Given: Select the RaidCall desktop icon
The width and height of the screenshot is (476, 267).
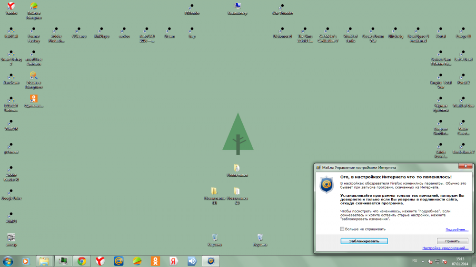Looking at the screenshot, I should tap(11, 32).
